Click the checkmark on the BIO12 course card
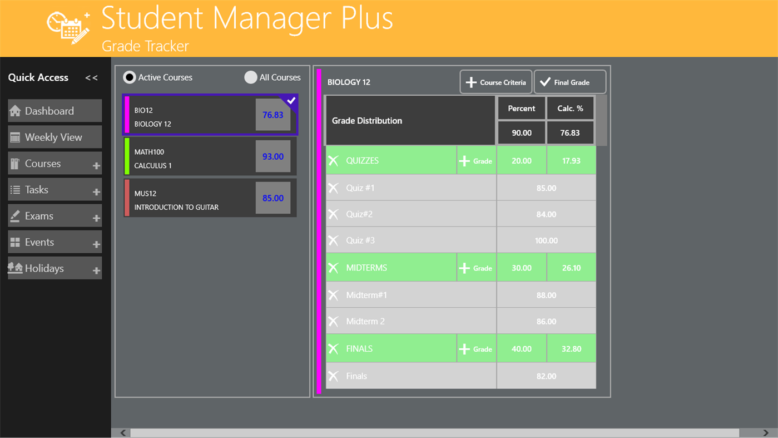778x438 pixels. point(290,101)
